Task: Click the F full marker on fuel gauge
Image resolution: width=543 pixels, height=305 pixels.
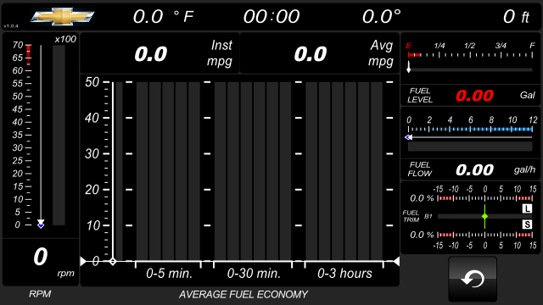Action: pyautogui.click(x=532, y=46)
